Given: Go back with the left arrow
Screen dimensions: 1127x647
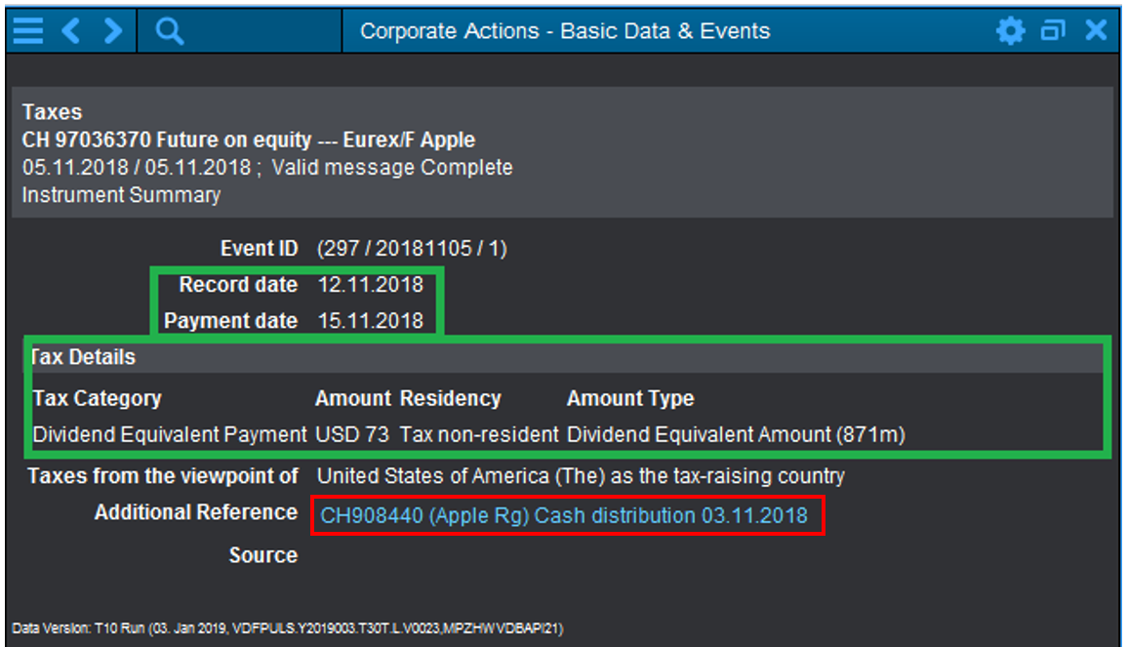Looking at the screenshot, I should coord(70,31).
